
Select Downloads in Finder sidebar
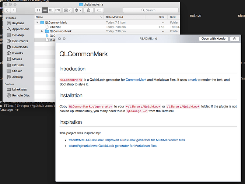click(20, 47)
